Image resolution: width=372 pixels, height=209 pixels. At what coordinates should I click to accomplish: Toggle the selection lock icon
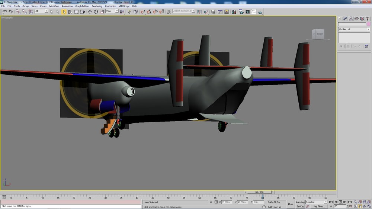(x=211, y=202)
